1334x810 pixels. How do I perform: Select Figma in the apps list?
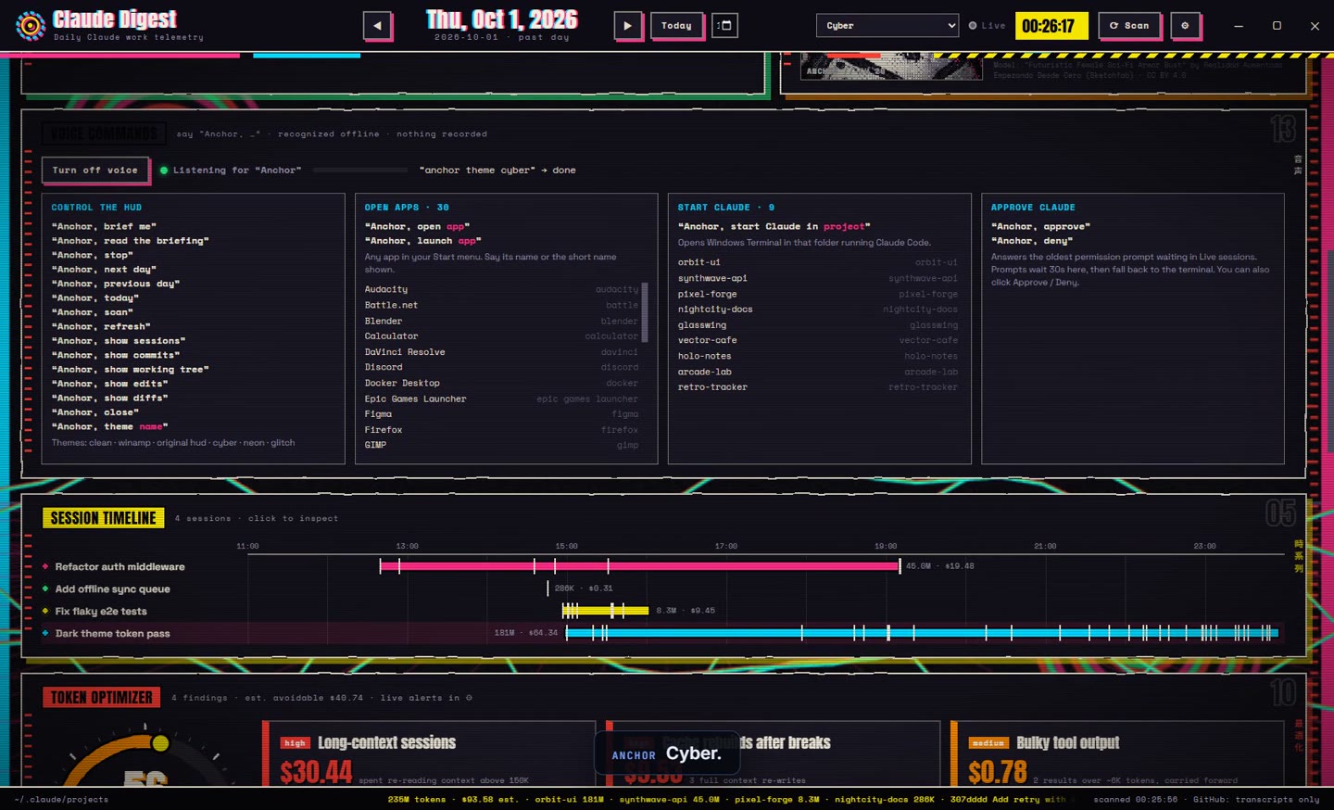click(501, 414)
